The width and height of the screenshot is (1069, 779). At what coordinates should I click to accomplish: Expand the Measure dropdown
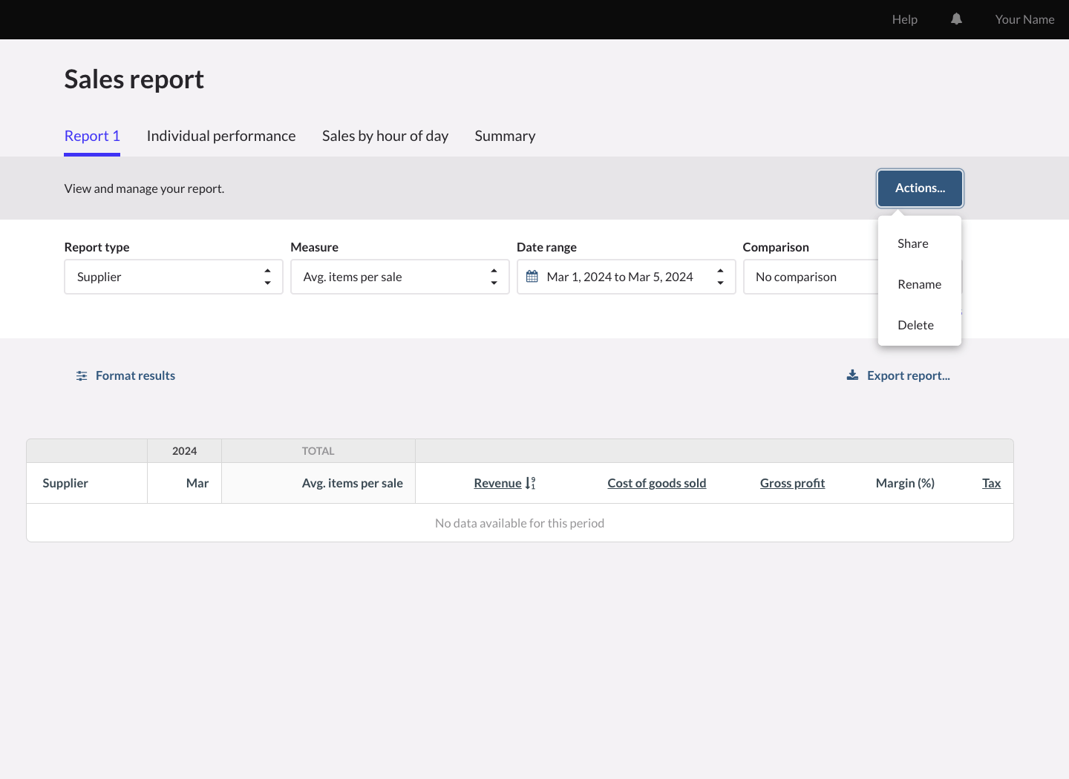point(399,277)
